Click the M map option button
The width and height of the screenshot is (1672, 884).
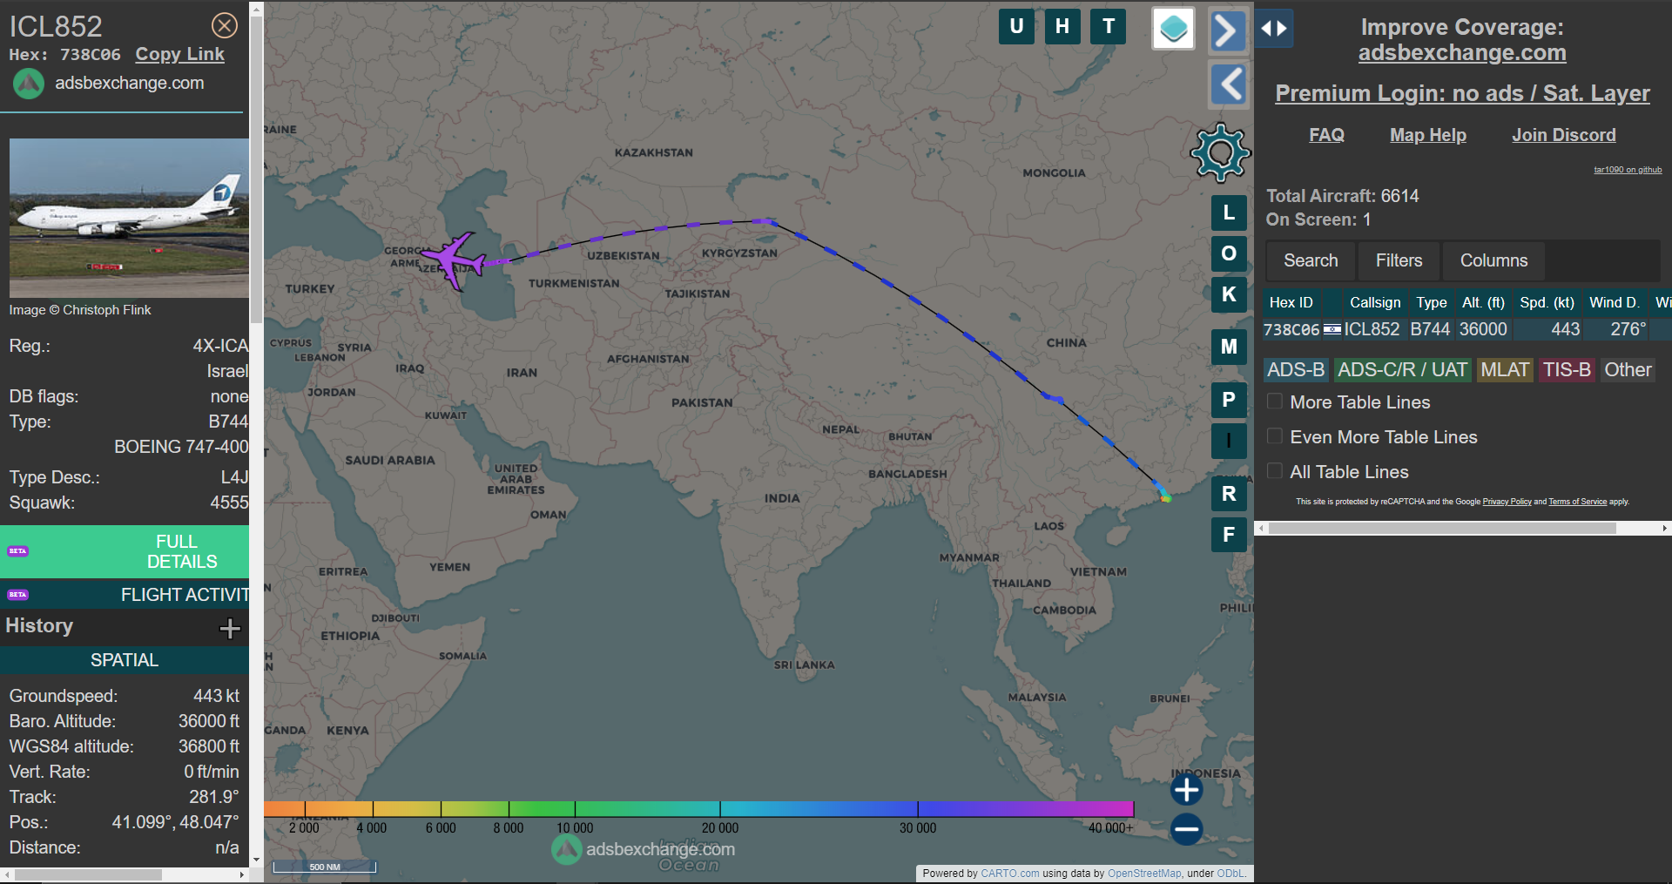click(1229, 347)
